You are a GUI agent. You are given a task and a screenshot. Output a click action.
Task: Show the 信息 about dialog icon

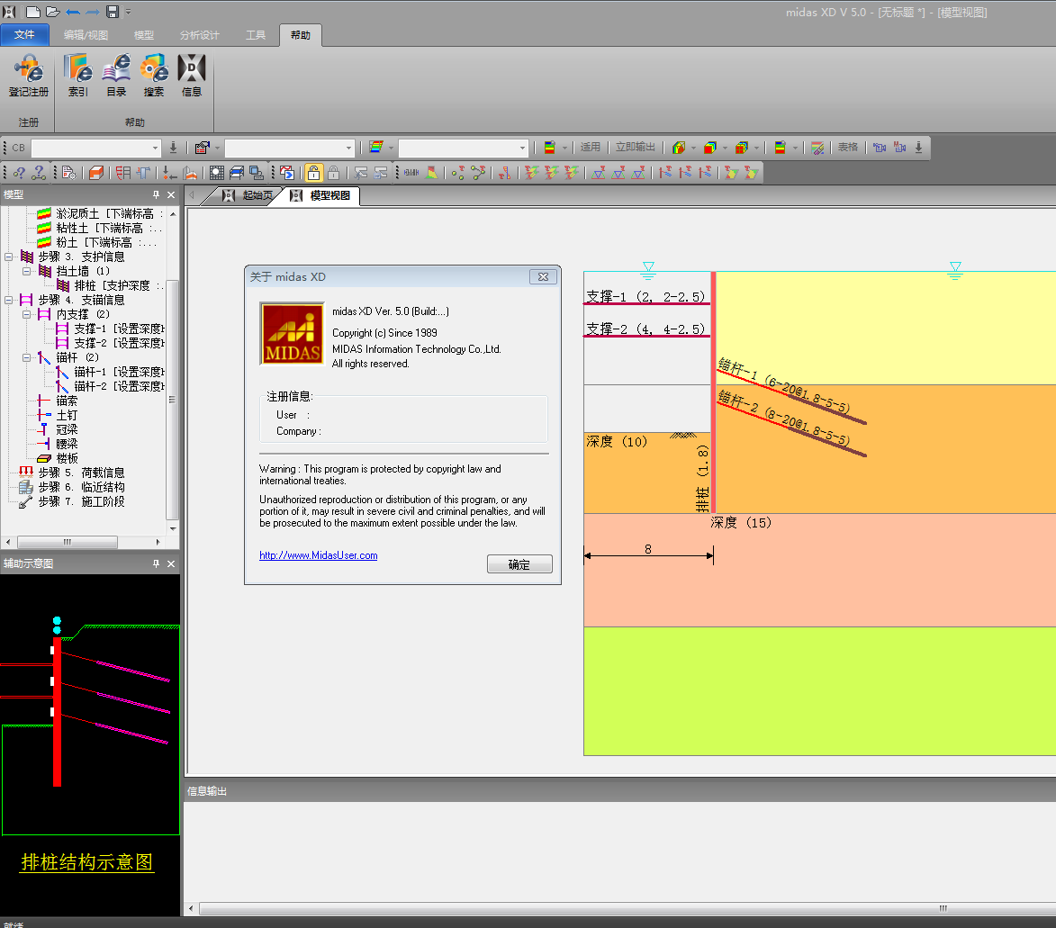tap(191, 76)
